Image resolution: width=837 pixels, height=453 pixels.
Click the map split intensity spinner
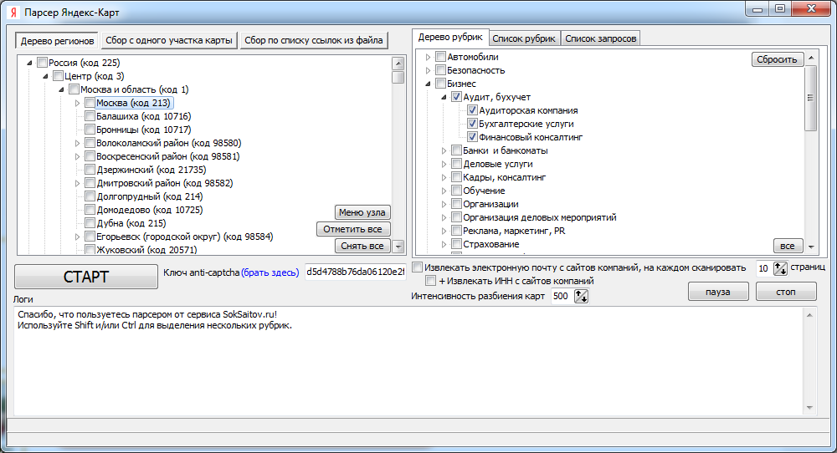(x=581, y=297)
